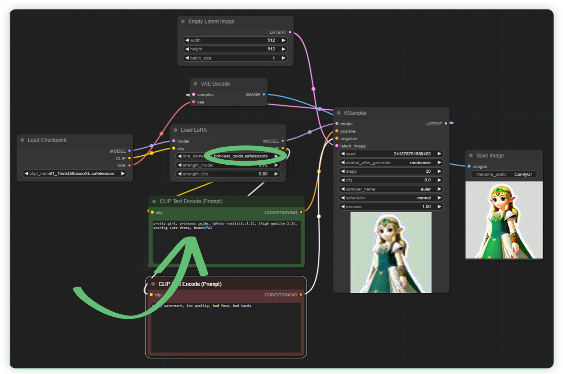Click Empty Latent Image's LATENT output port
The image size is (563, 374).
[x=290, y=32]
